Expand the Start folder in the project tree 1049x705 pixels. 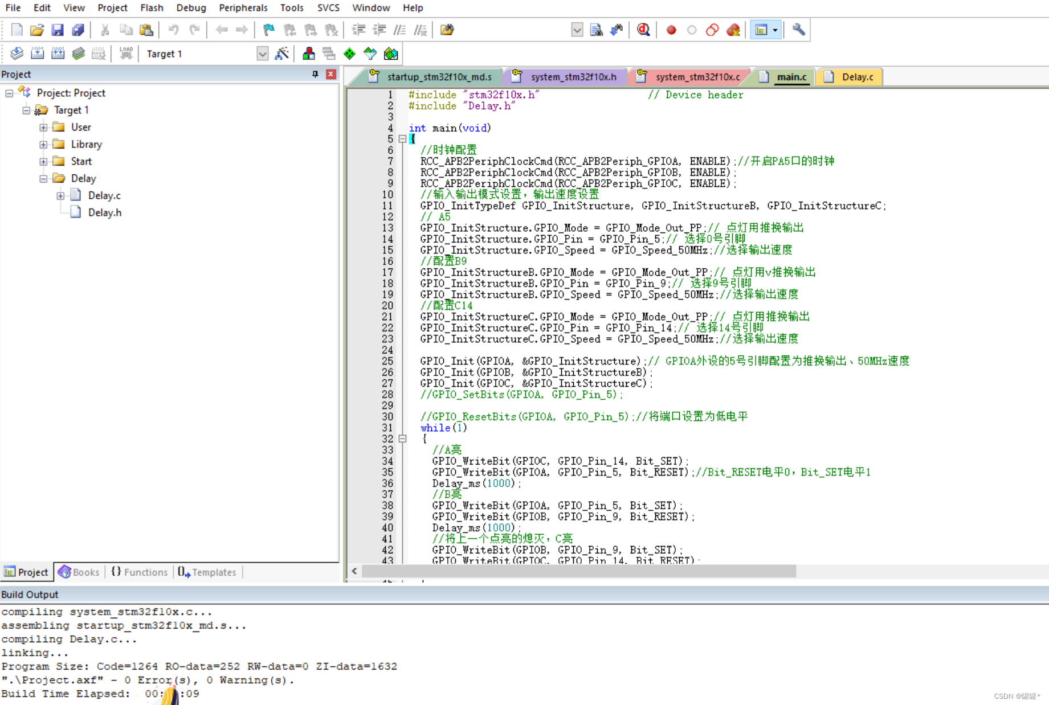coord(43,162)
